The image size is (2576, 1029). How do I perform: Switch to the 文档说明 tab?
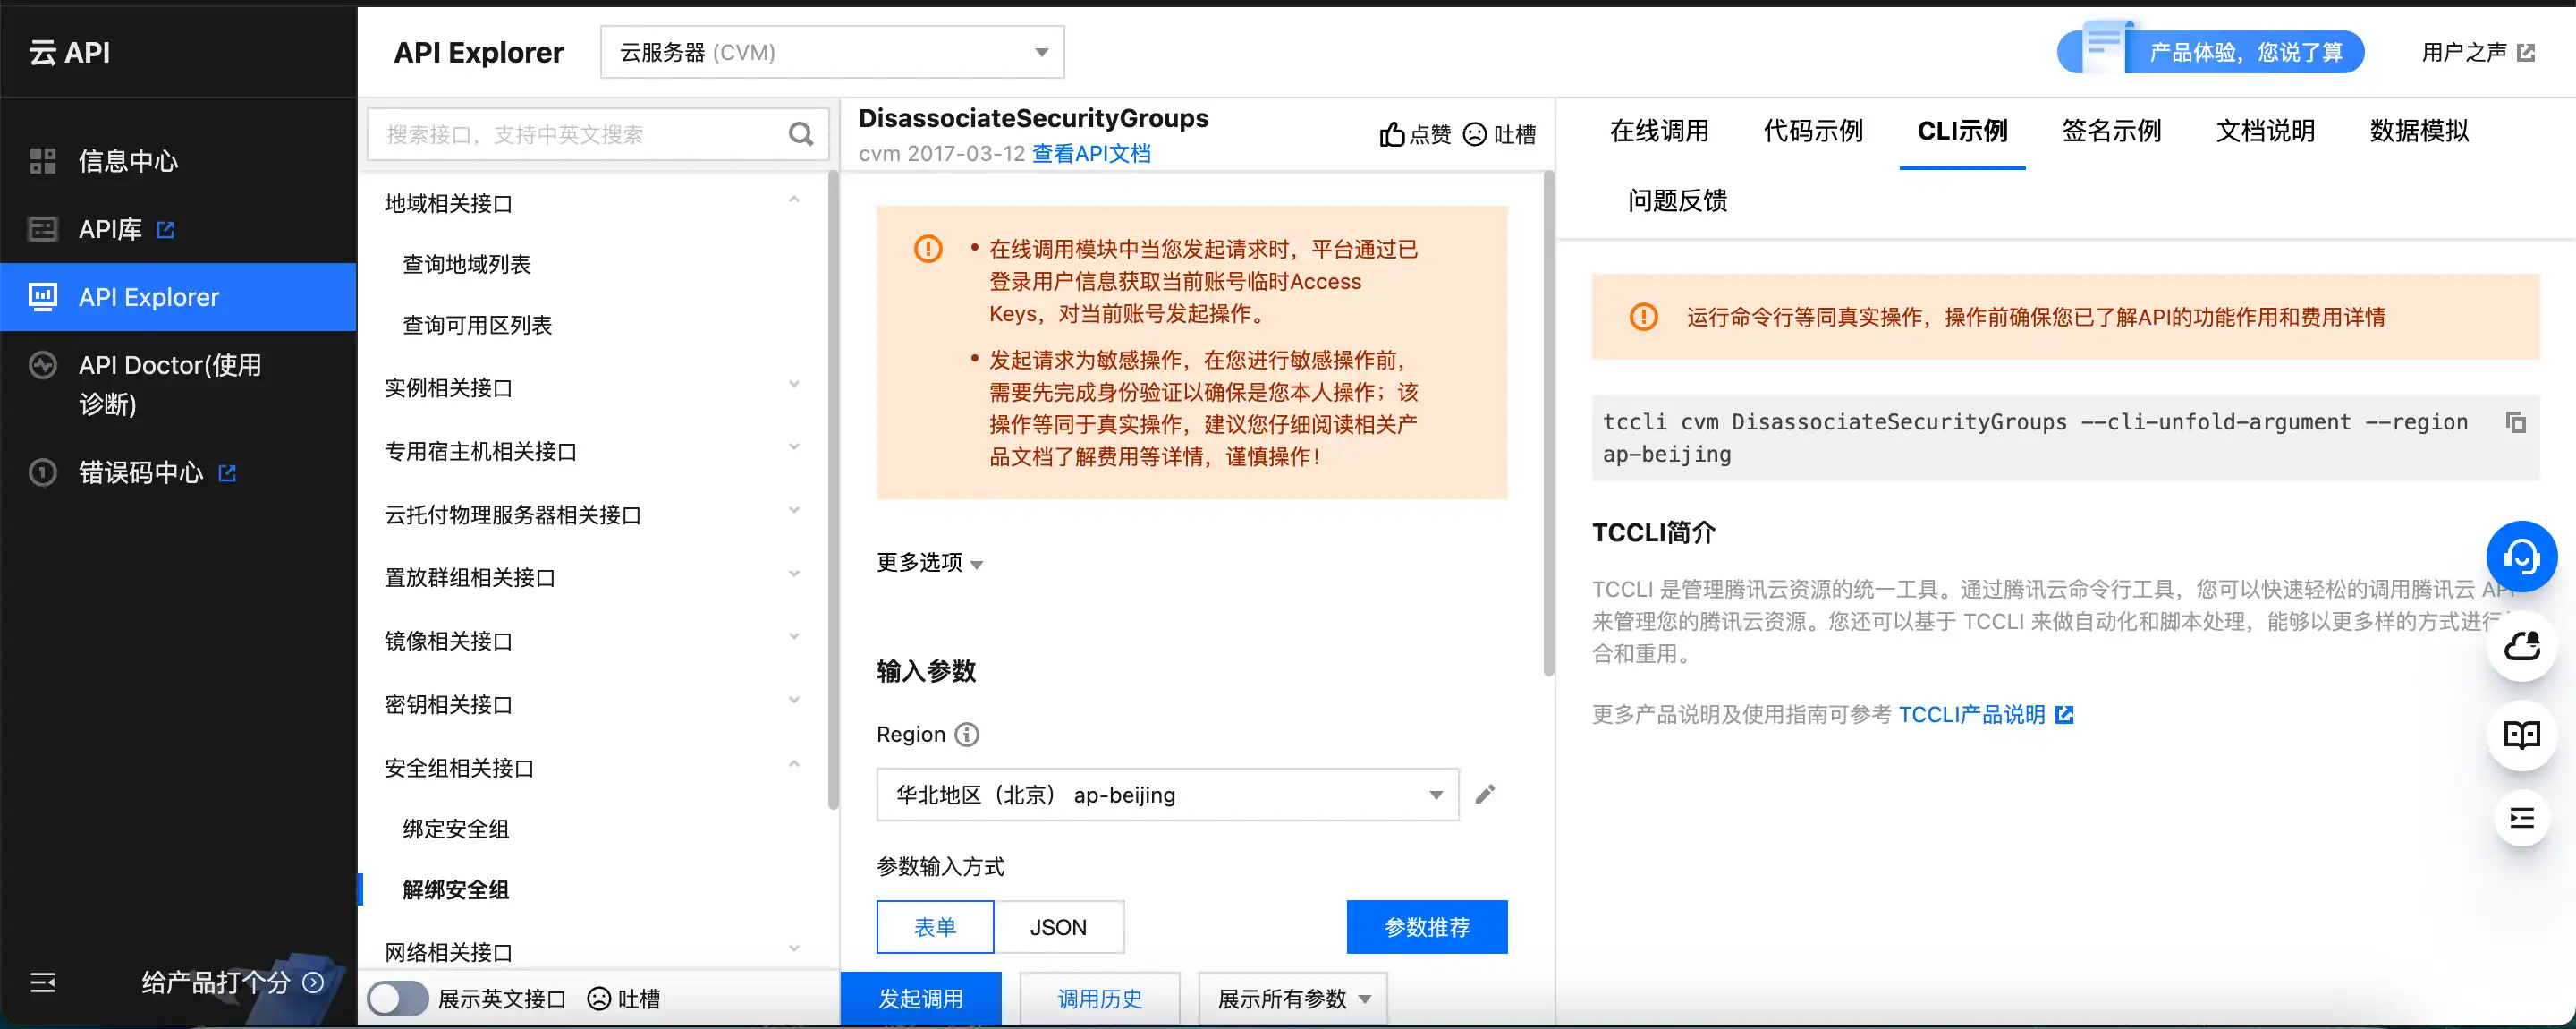(x=2265, y=131)
